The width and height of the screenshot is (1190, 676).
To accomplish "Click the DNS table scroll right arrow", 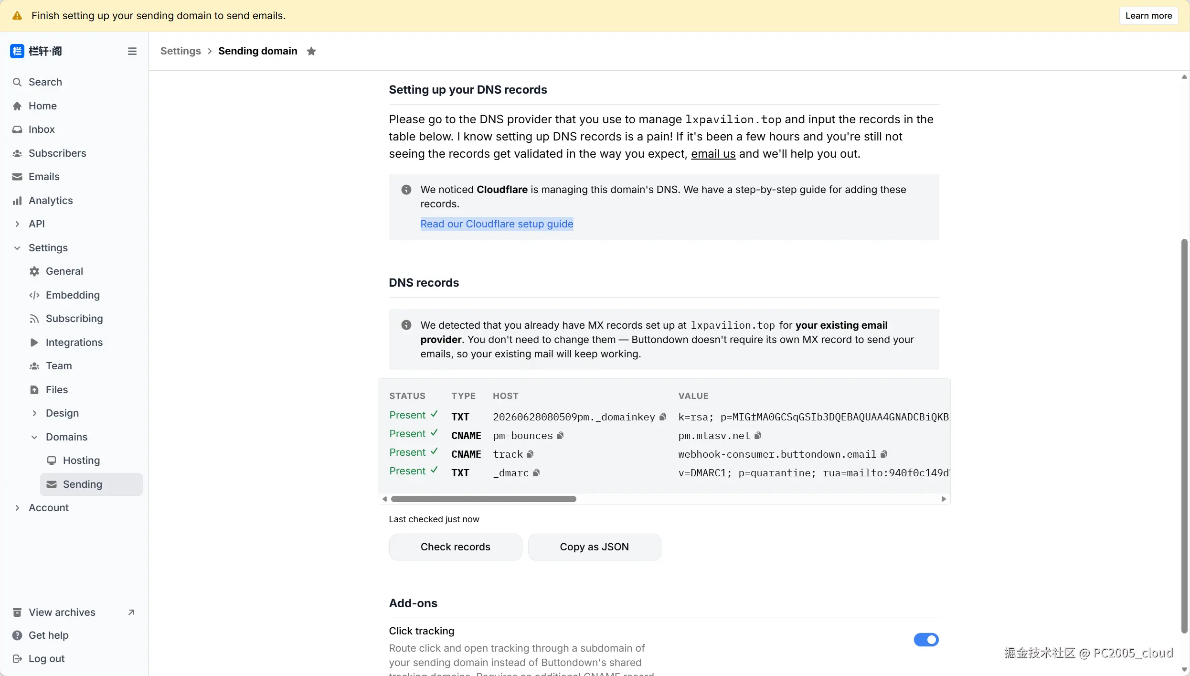I will click(x=944, y=499).
